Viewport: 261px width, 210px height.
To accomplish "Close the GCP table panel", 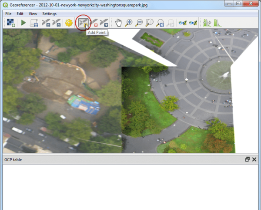I will click(254, 159).
